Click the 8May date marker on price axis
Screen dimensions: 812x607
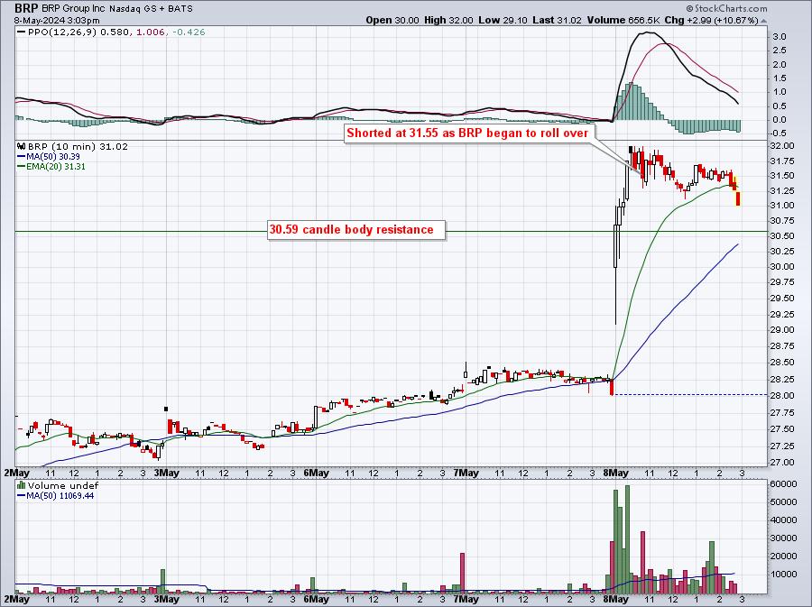[615, 473]
